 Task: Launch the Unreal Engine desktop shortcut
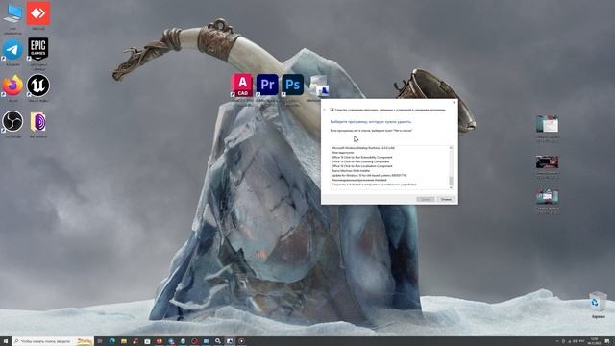tap(38, 86)
